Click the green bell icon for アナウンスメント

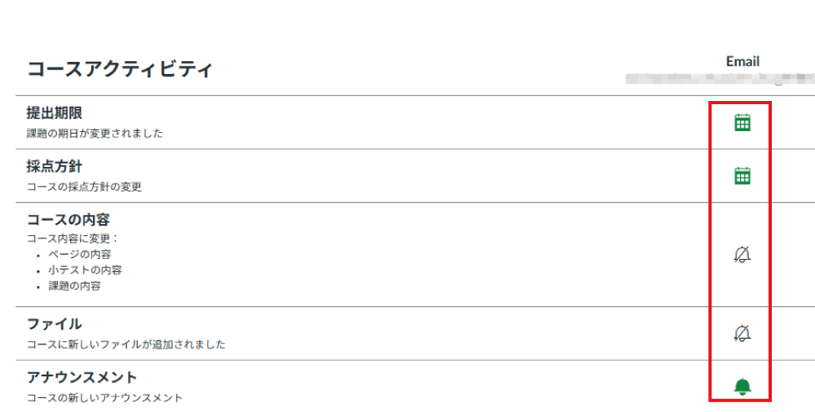[742, 387]
